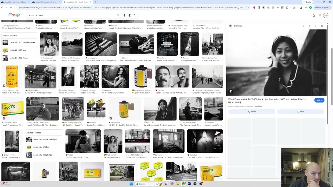Open Kashphoto lamp in Innsbruck thumbnail
Screen dimensions: 333x187
point(205,141)
